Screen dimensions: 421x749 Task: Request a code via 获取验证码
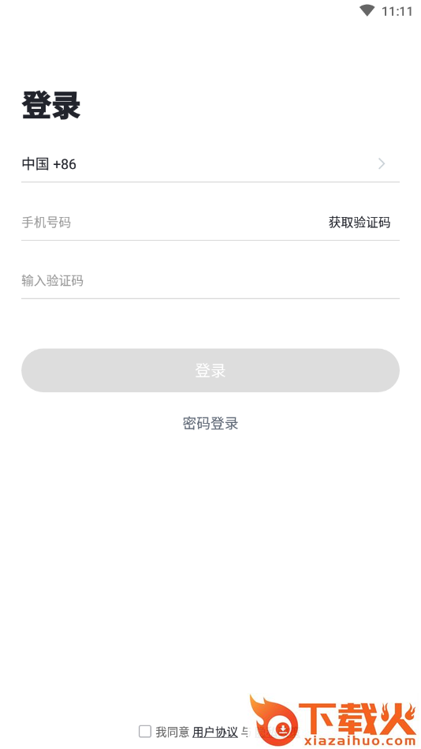[x=359, y=222]
